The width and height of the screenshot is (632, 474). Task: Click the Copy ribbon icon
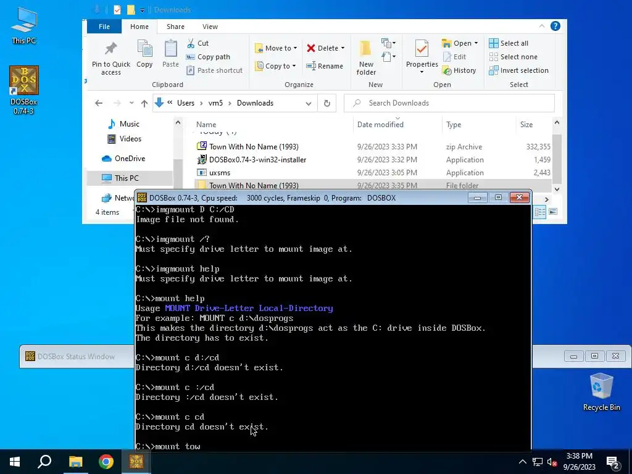point(144,54)
